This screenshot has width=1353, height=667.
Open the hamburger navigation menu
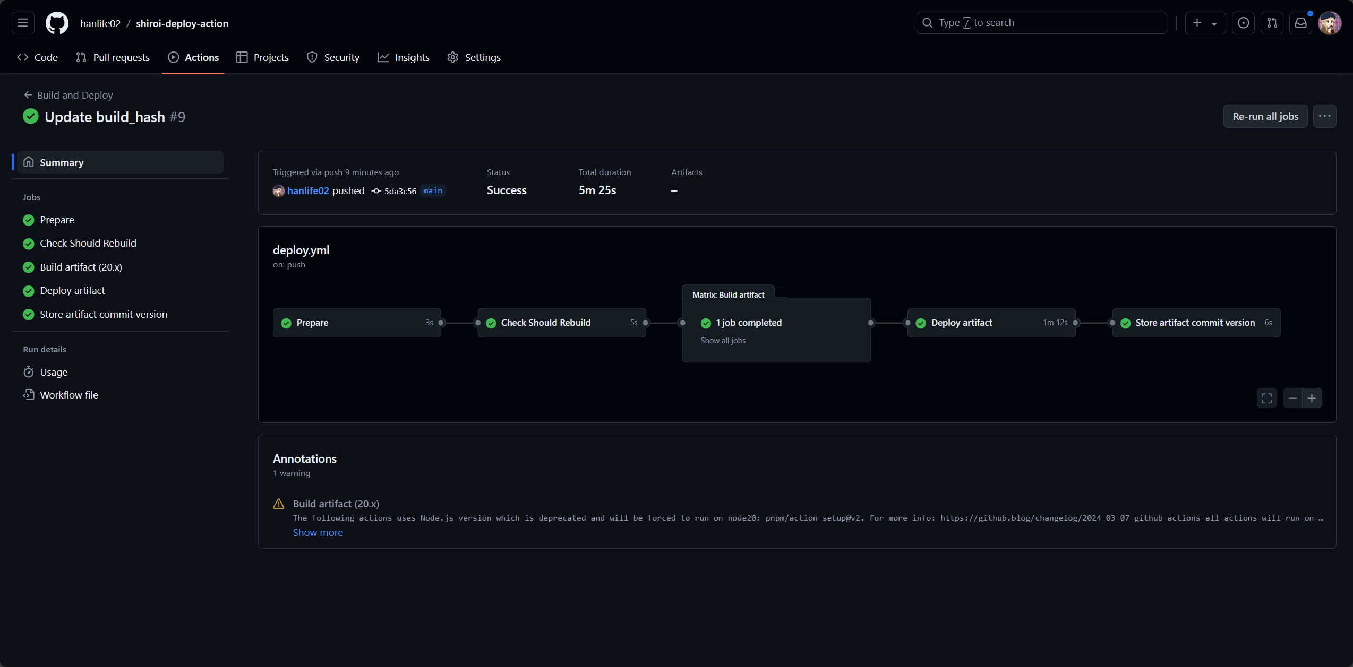click(x=23, y=23)
